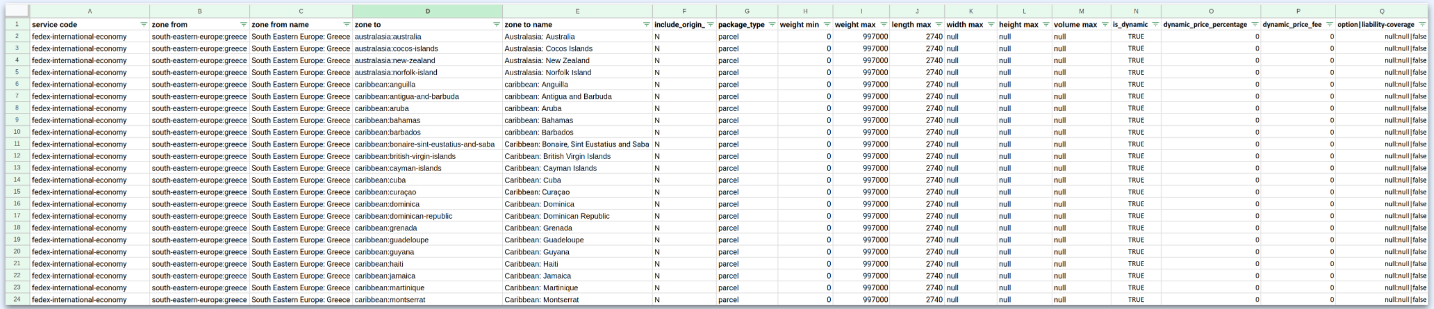Click the weight max filter icon
Image resolution: width=1434 pixels, height=309 pixels.
point(884,24)
